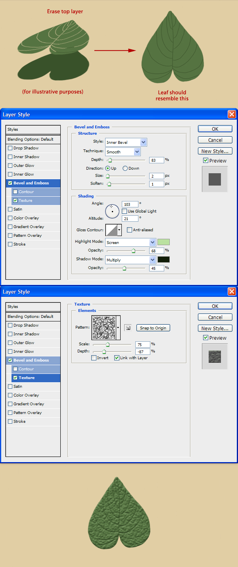
Task: Close the Bevel and Emboss Layer Style dialog
Action: pos(232,114)
